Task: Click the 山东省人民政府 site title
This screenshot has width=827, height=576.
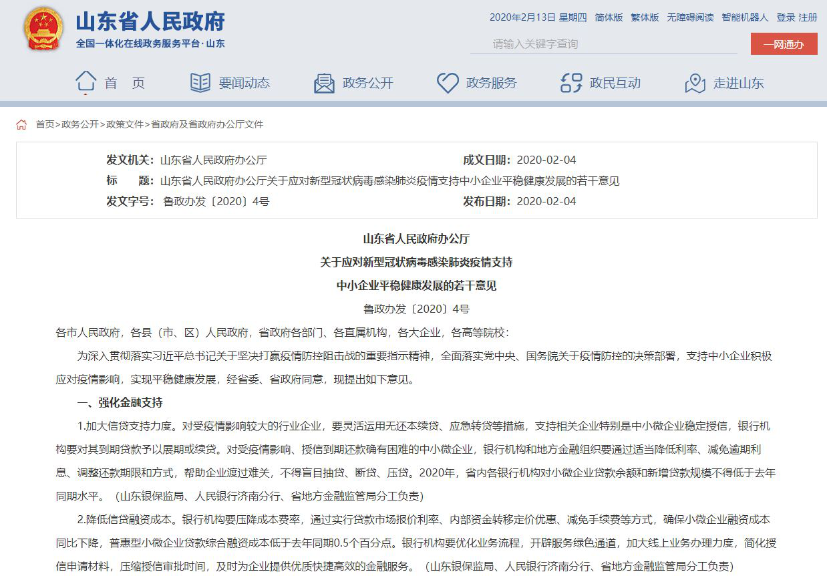Action: pos(150,21)
